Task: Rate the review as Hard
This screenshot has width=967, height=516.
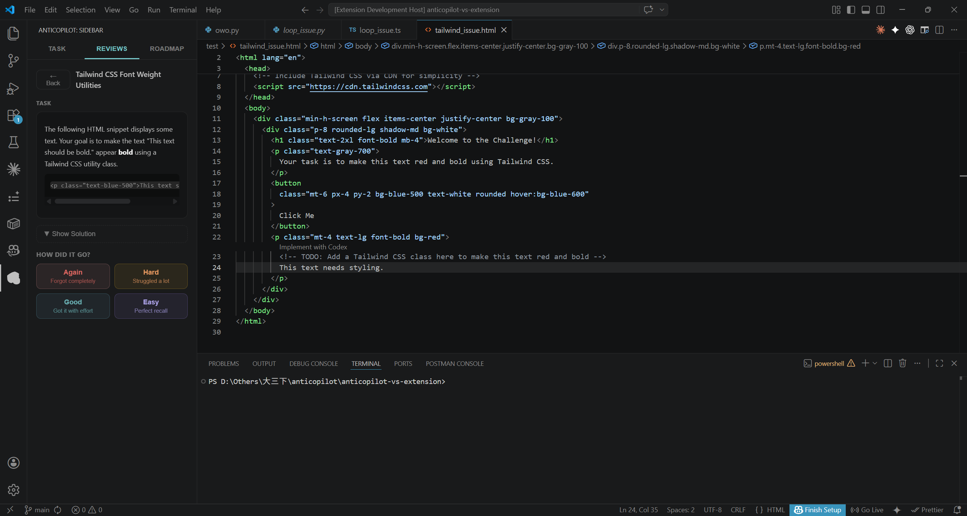Action: (151, 276)
